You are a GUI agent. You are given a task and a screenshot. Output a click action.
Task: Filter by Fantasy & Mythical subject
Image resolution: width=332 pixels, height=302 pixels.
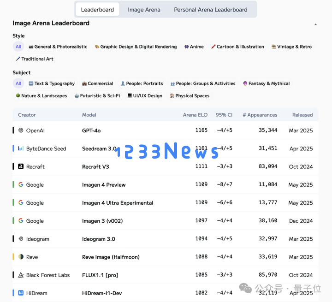coord(267,83)
